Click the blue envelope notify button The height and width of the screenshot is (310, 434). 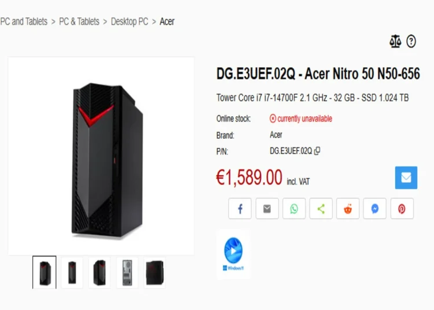(x=406, y=178)
